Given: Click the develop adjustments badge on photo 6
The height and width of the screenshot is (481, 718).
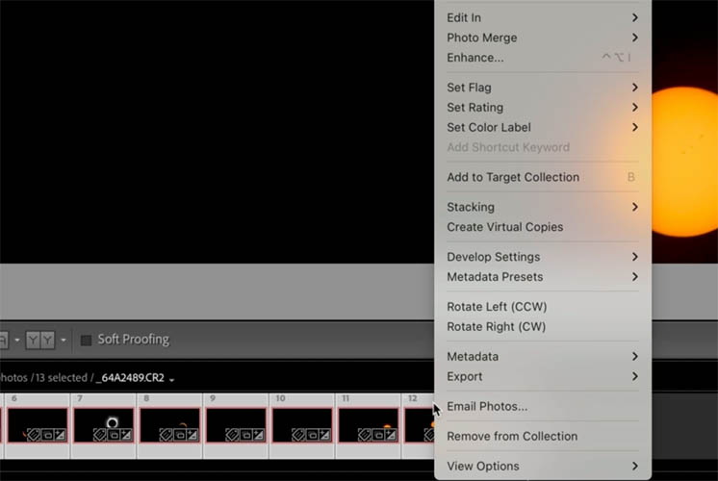Looking at the screenshot, I should point(61,434).
